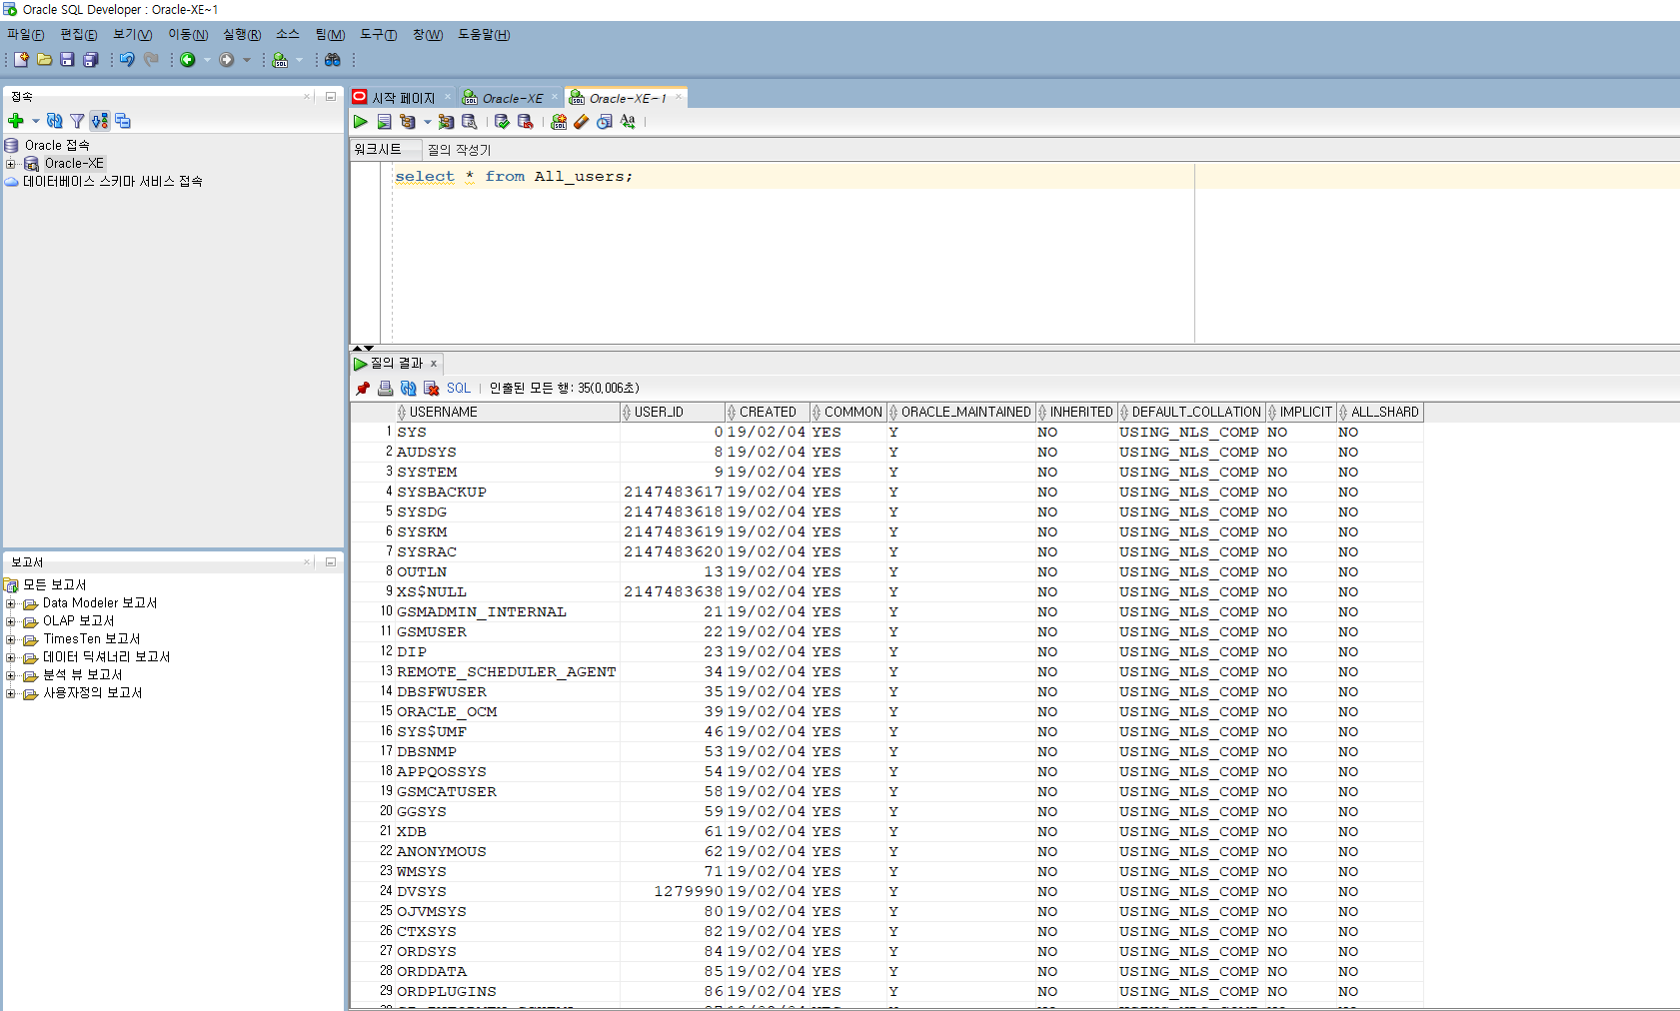
Task: Open the SQL worksheet dropdown arrow in main toolbar
Action: pos(299,60)
